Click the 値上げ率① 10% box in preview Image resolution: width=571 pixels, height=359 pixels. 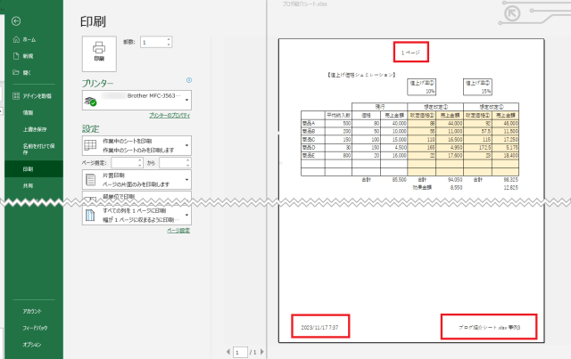(421, 87)
